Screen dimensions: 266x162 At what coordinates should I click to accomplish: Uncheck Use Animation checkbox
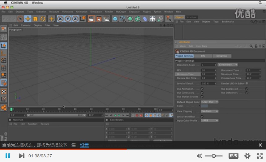point(202,89)
